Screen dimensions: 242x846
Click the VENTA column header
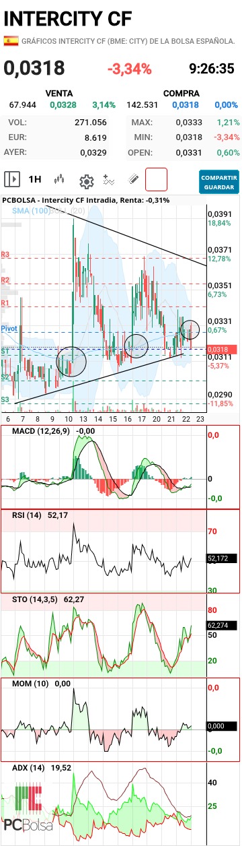point(58,94)
